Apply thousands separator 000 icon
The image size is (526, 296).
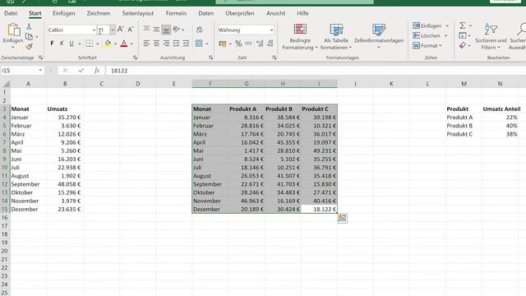click(x=248, y=44)
